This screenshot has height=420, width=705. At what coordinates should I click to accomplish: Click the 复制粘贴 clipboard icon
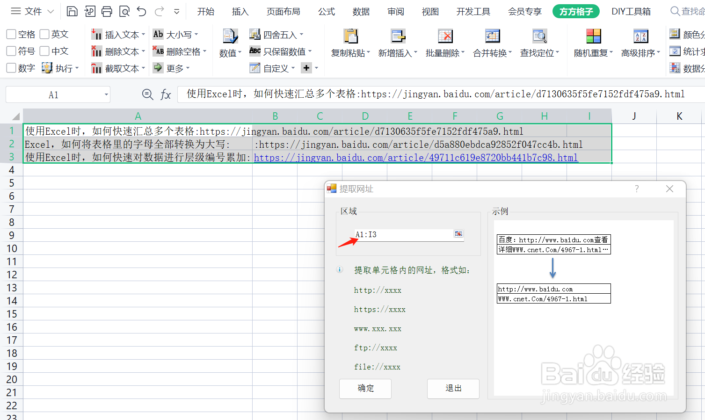(350, 36)
